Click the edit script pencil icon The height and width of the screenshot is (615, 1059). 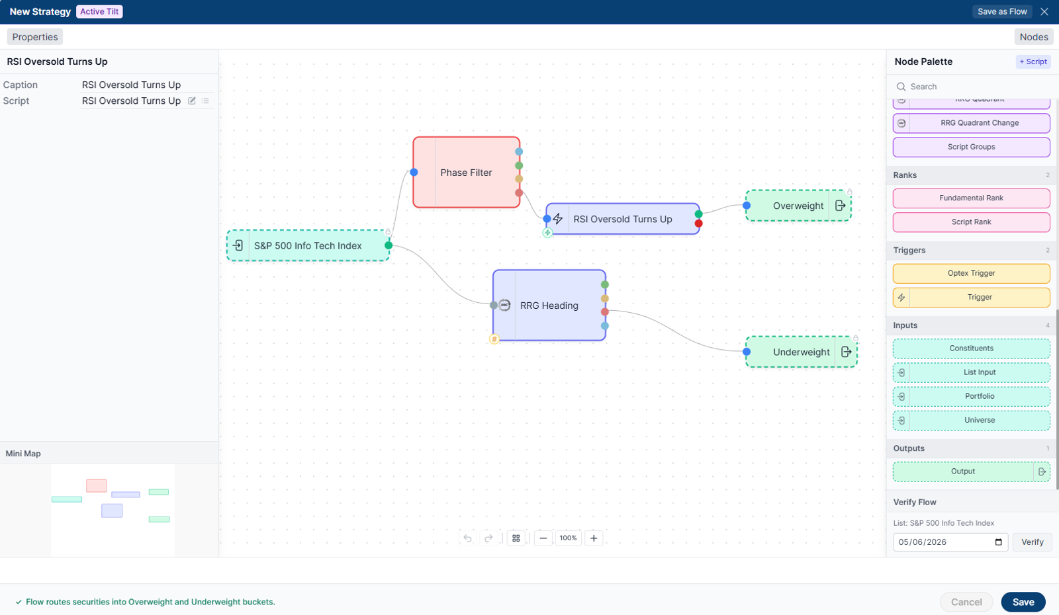[192, 101]
